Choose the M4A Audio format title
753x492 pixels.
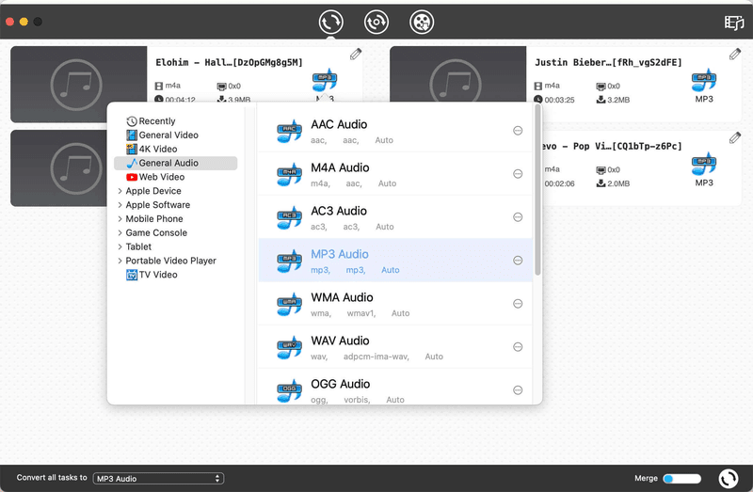click(340, 167)
